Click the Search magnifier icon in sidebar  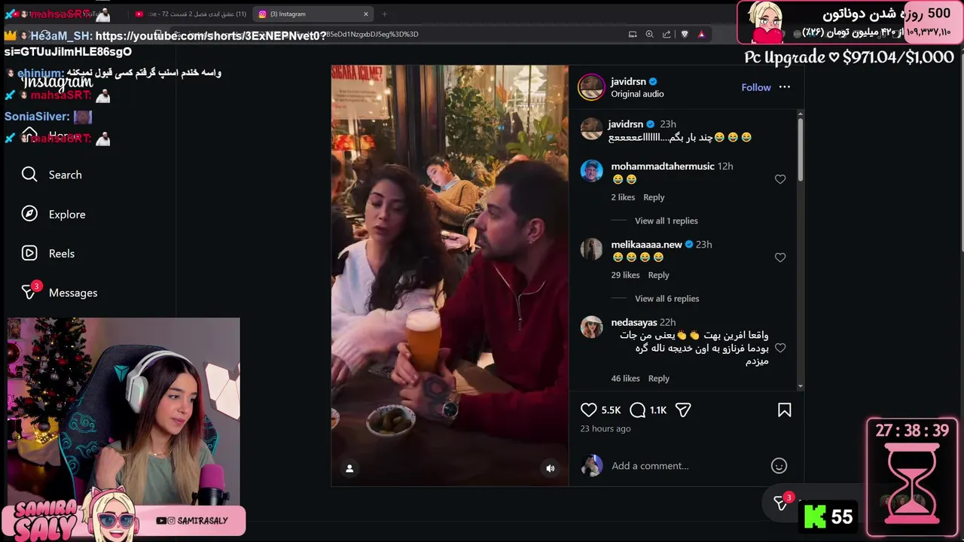[x=29, y=175]
